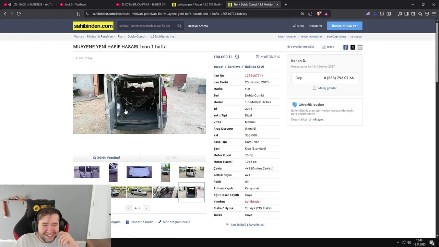
Task: Click Hesap Aç link
Action: [x=316, y=26]
